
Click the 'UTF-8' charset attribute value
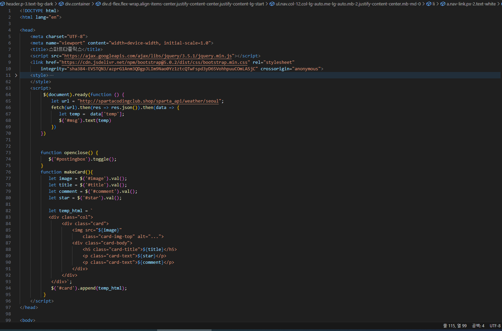tap(76, 37)
